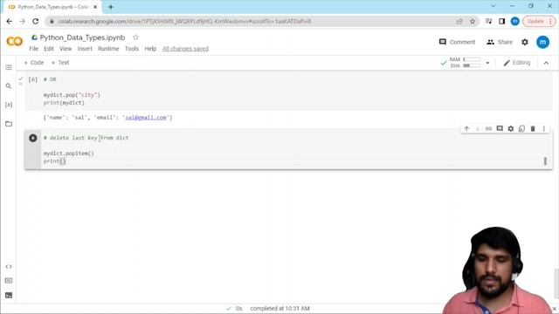Open the tab search chevron

click(x=493, y=6)
